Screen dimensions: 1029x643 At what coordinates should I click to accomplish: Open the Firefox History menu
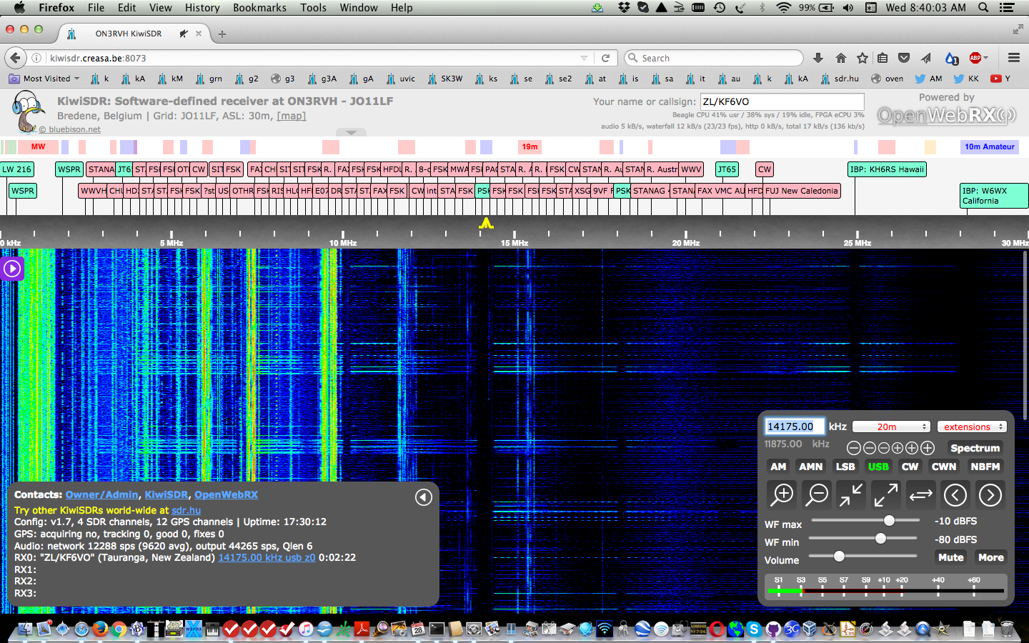click(202, 8)
